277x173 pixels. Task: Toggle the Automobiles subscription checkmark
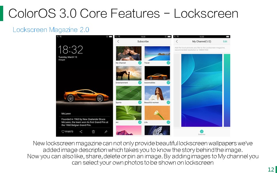(x=168, y=82)
